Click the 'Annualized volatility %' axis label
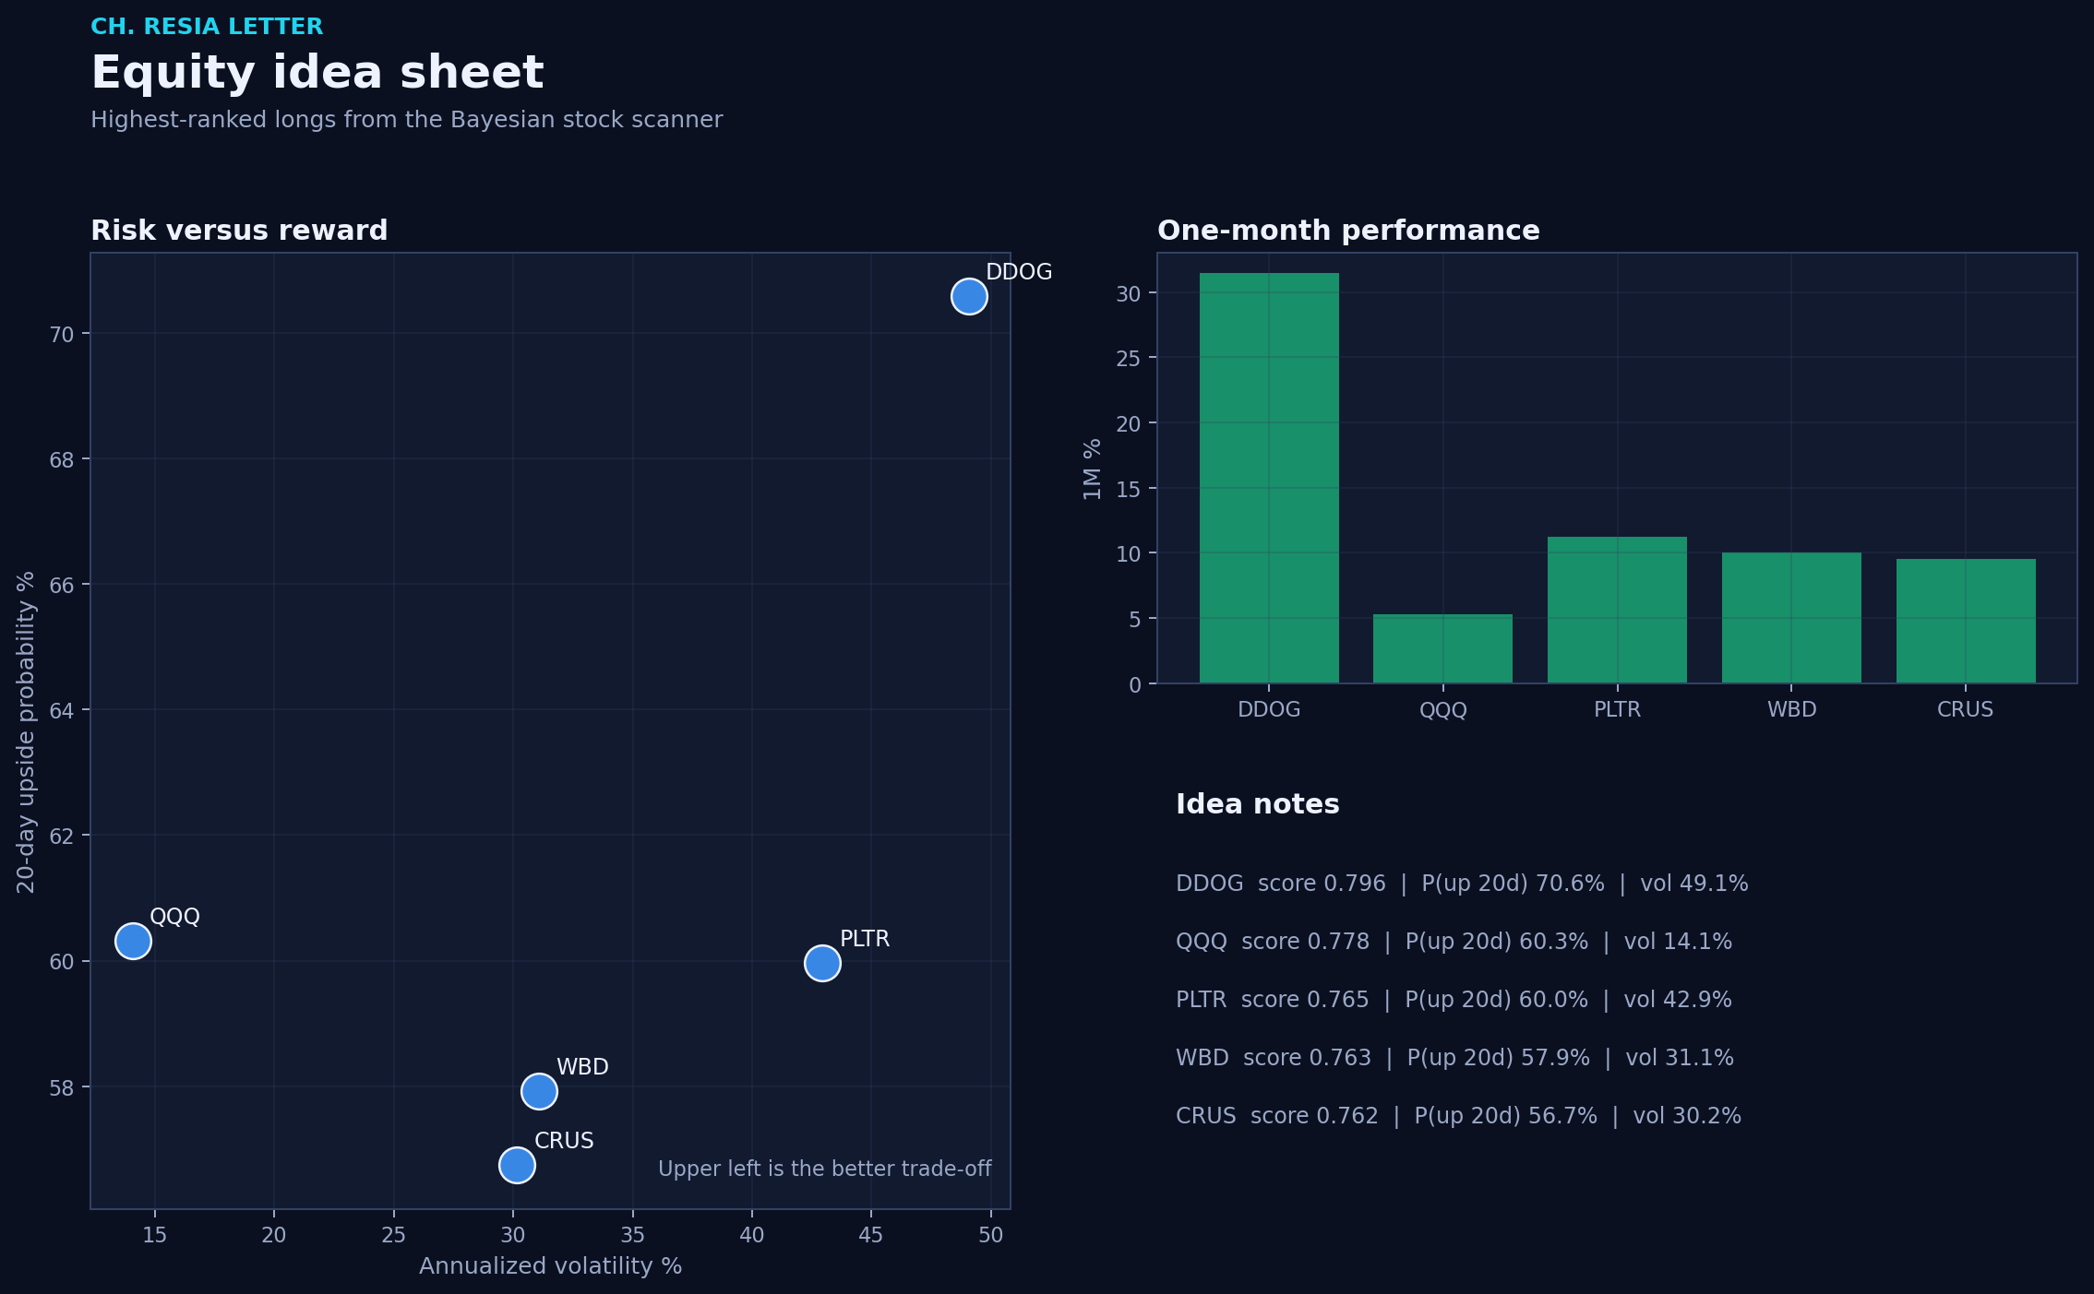 [550, 1266]
